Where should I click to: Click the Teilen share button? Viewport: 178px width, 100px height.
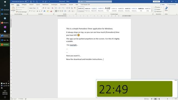tap(162, 4)
